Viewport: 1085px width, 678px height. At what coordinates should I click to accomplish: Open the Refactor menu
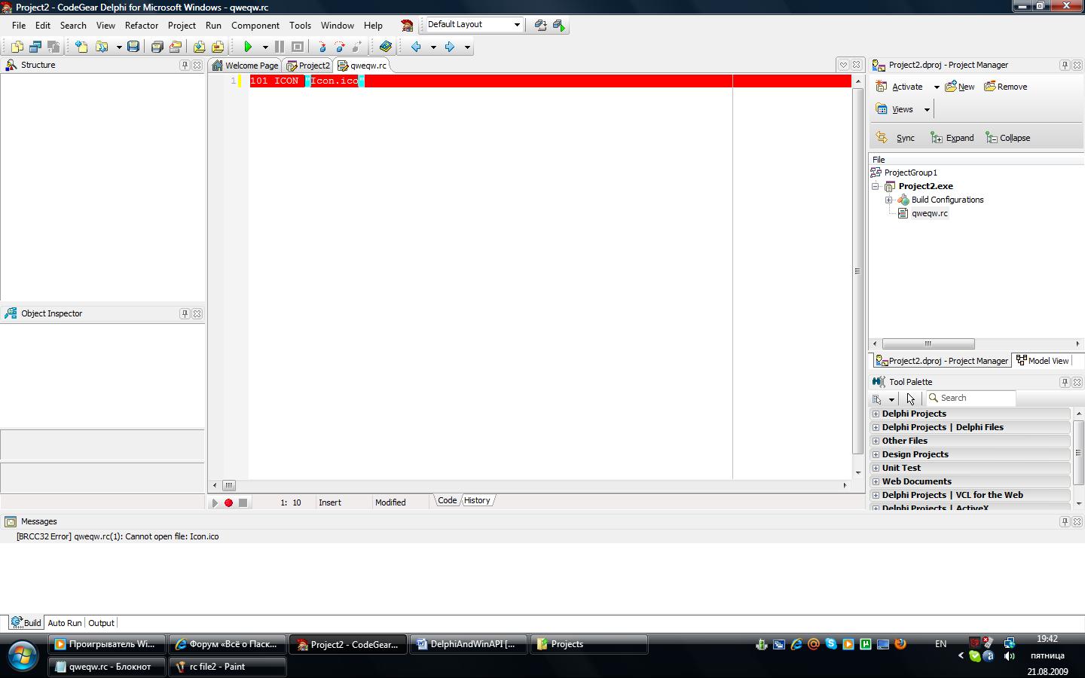click(x=142, y=25)
